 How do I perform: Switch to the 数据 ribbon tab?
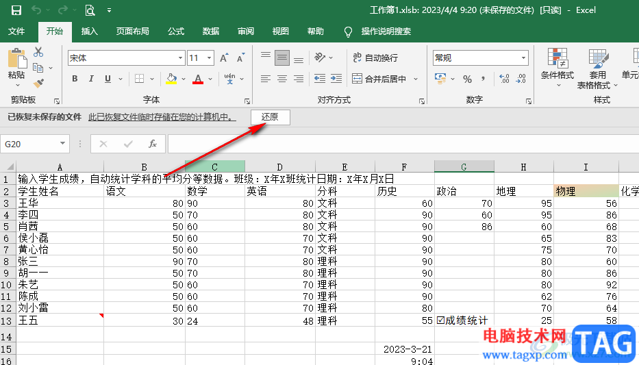point(211,32)
